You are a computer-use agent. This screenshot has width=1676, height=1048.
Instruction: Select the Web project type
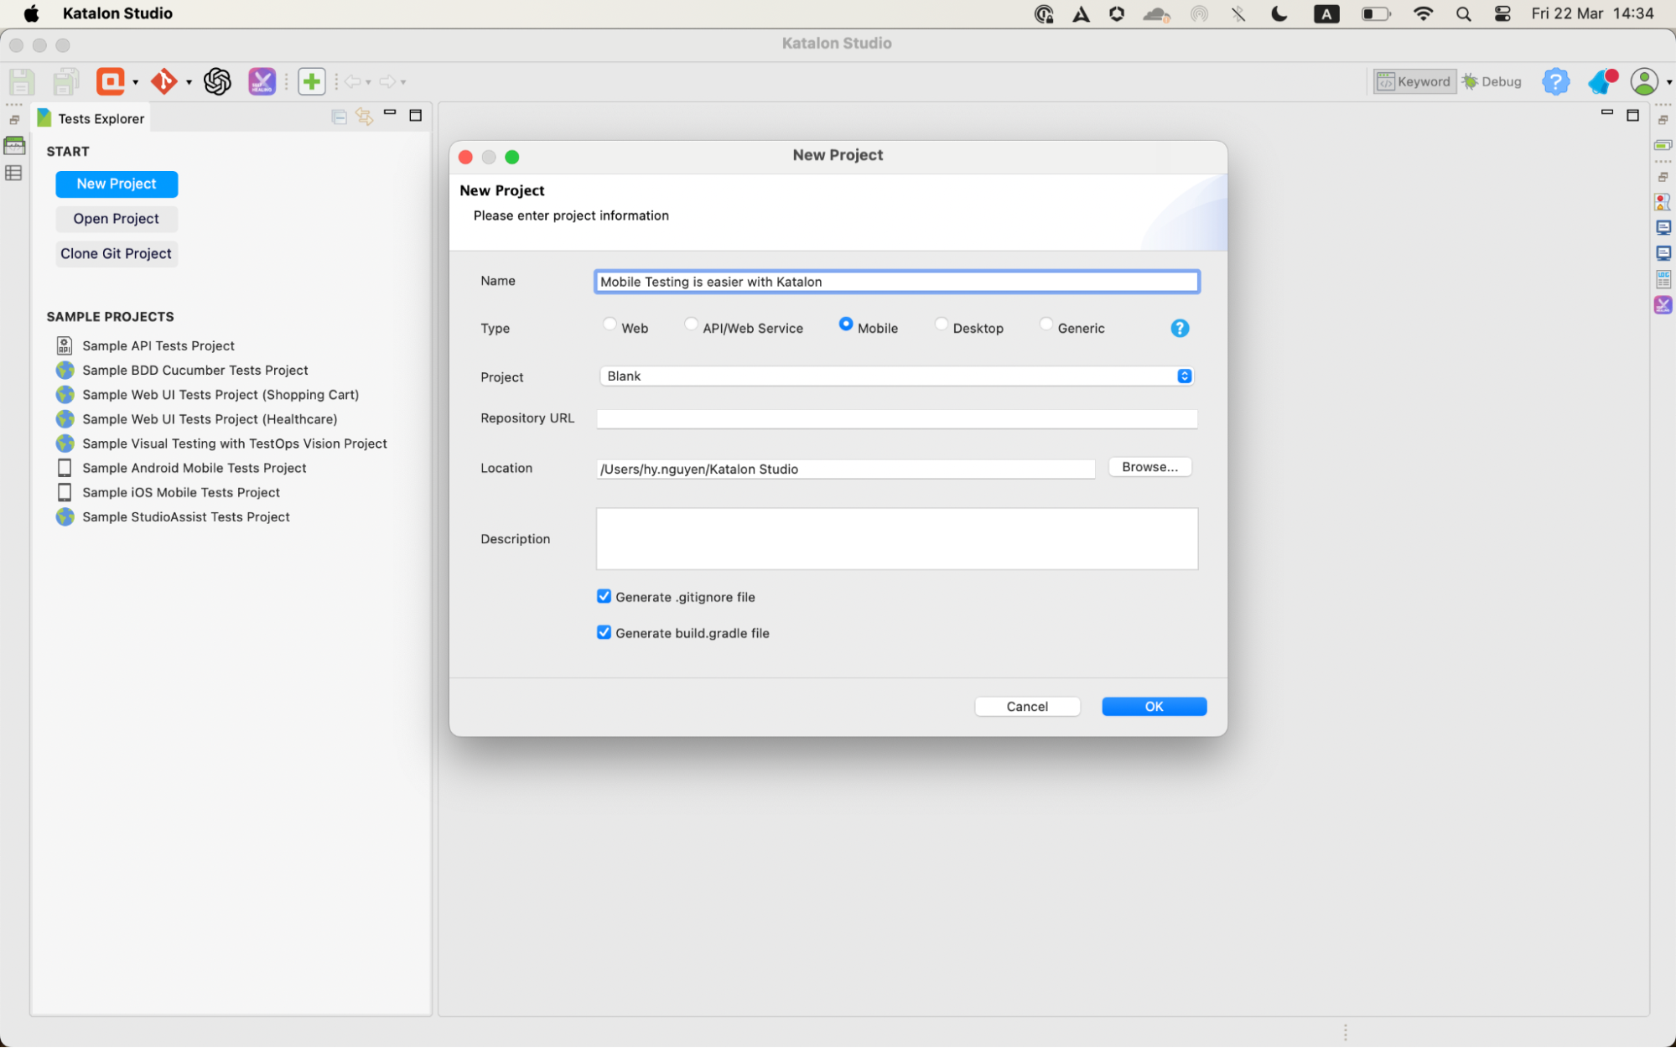610,324
